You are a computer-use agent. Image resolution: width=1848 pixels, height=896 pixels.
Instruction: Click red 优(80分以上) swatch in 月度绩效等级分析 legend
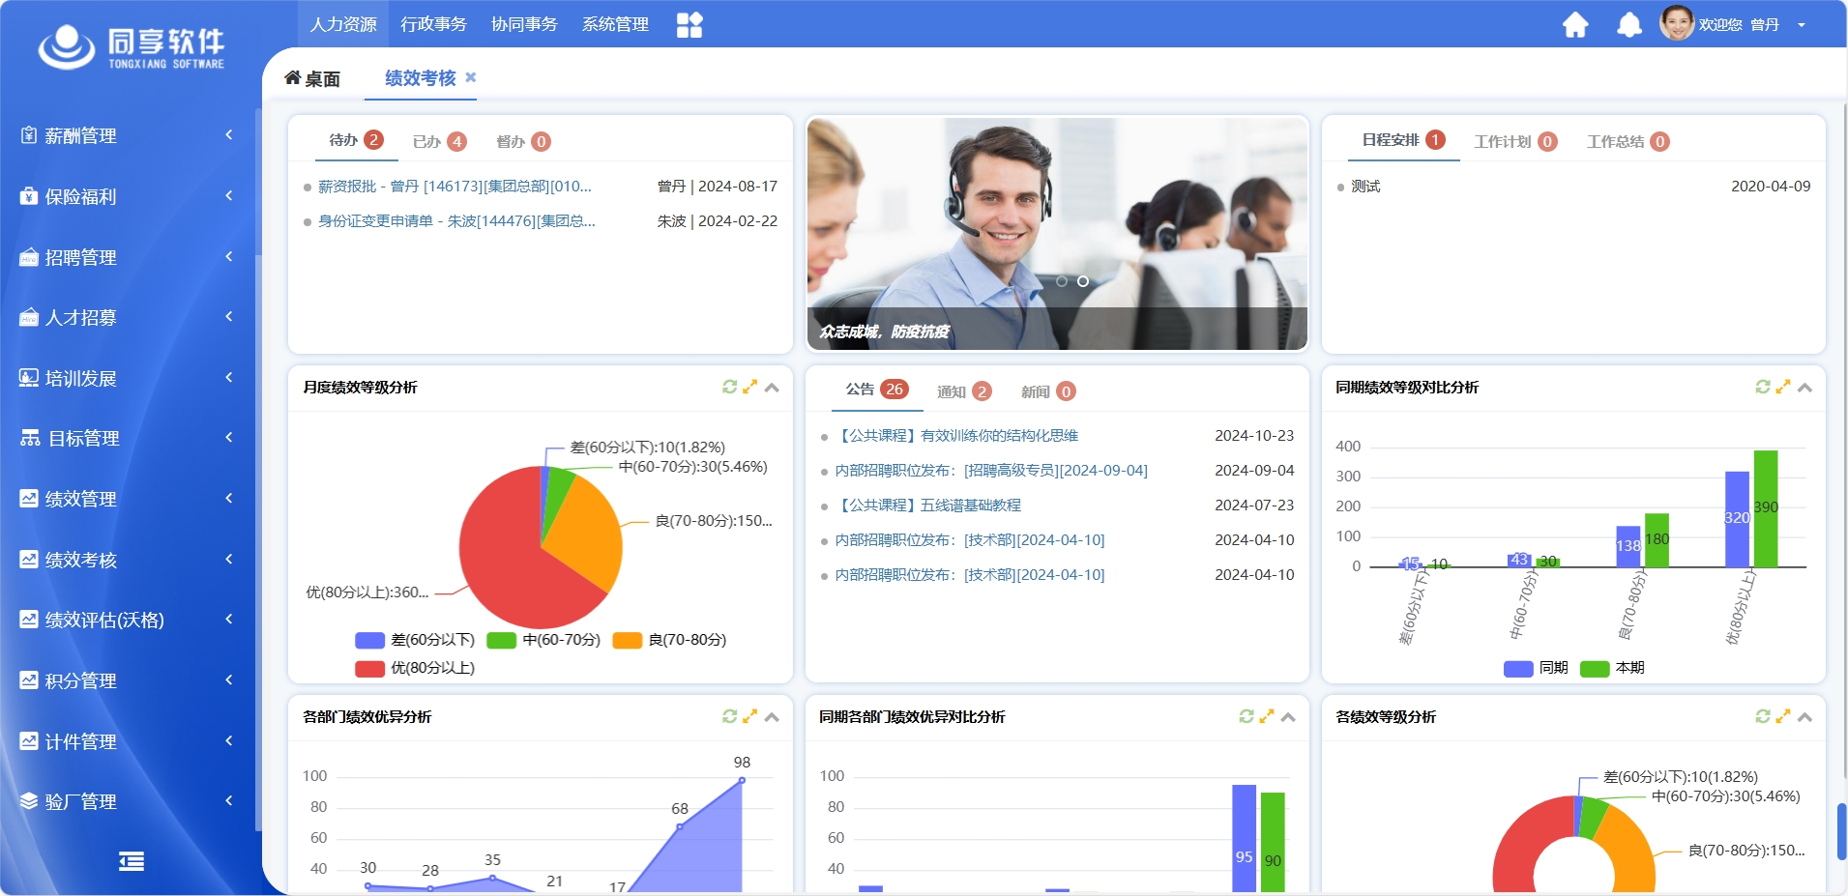coord(370,668)
